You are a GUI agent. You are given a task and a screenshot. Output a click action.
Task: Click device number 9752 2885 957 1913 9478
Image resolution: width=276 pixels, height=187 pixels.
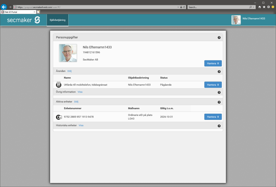coord(79,117)
